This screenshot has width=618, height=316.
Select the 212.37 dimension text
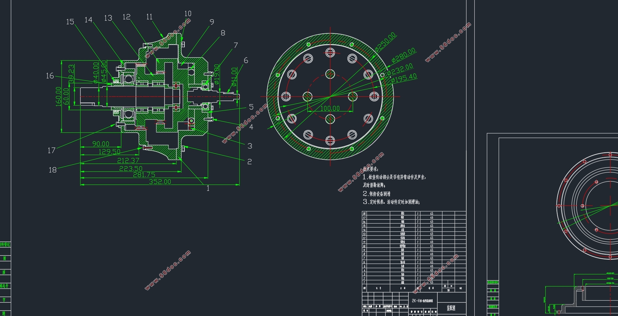tap(128, 161)
